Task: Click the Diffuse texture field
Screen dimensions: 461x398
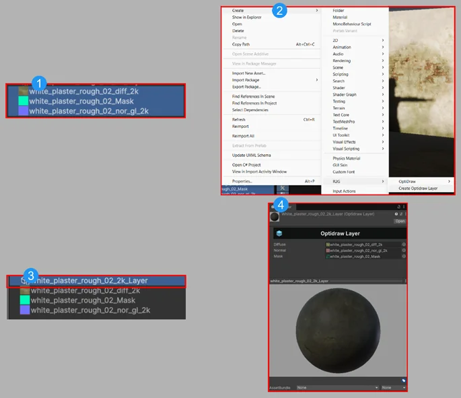Action: click(363, 244)
